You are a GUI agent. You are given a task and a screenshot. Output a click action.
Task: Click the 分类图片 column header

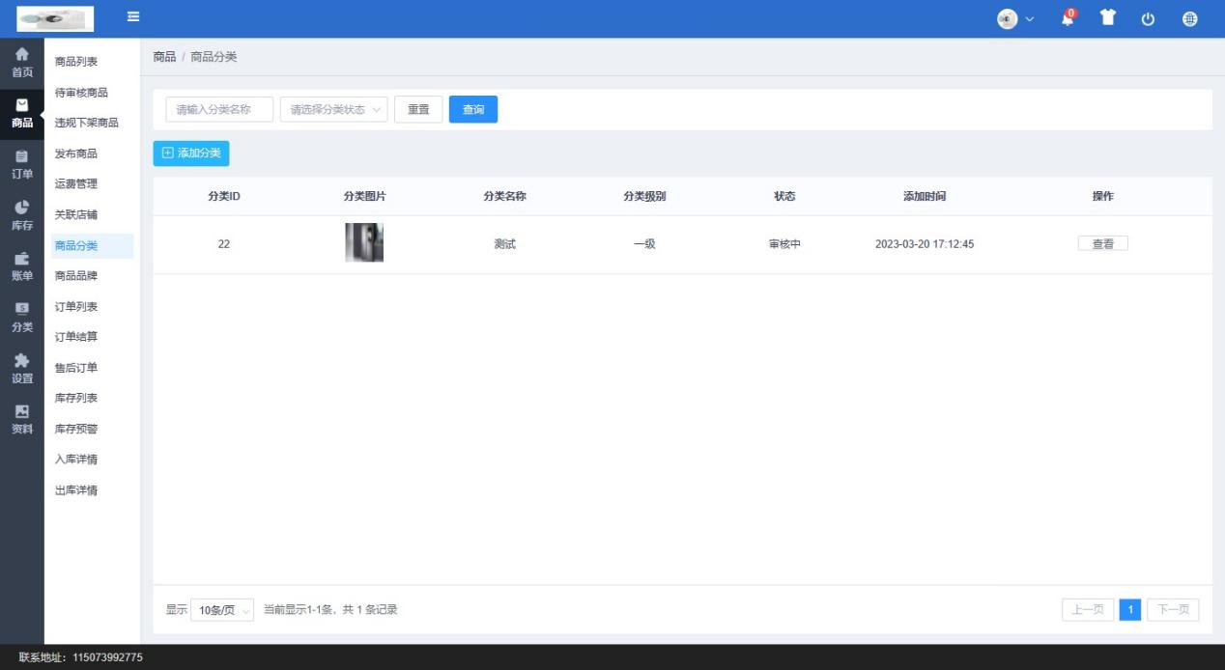click(x=364, y=196)
